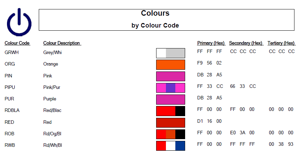Image resolution: width=299 pixels, height=151 pixels.
Task: Click the blue power logo icon
Action: 19,22
